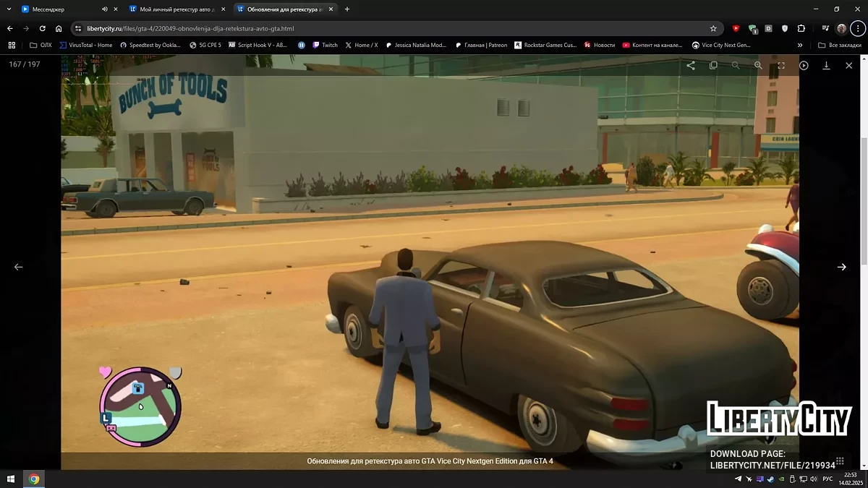Expand hidden bookmarks with the double chevron
Image resolution: width=868 pixels, height=488 pixels.
(800, 45)
